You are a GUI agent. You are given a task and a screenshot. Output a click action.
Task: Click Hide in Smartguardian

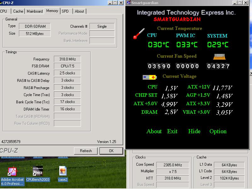coord(194,131)
